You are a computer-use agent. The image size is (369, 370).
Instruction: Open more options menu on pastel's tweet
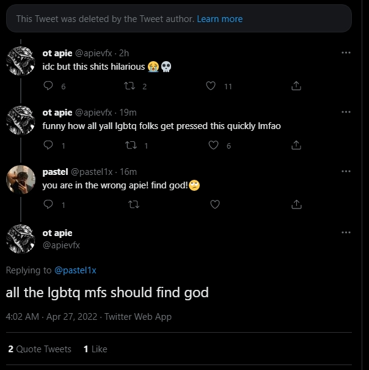[346, 172]
